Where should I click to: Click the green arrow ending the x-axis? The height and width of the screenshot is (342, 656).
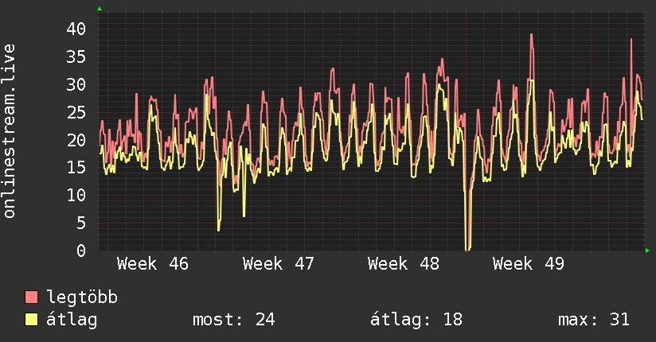click(647, 251)
